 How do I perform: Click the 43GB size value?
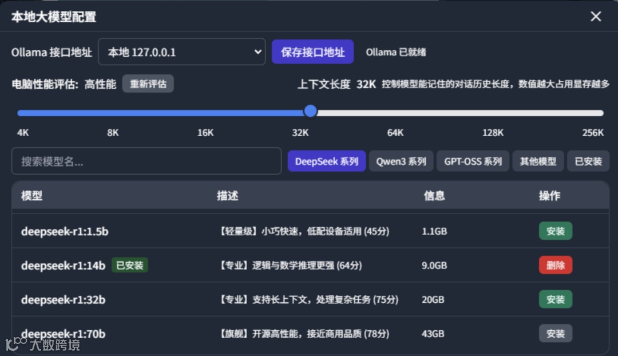pos(433,334)
